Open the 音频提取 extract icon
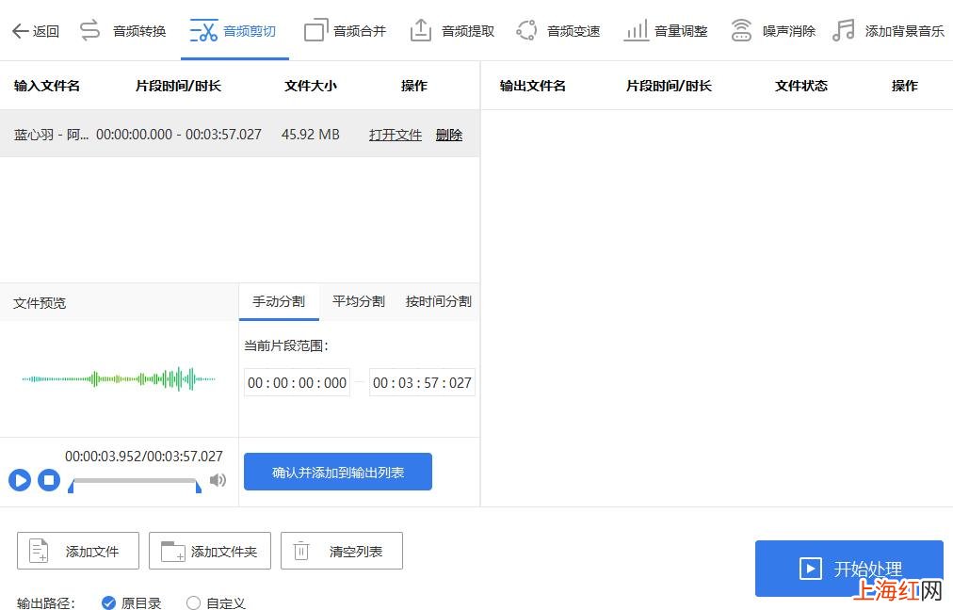 point(421,30)
